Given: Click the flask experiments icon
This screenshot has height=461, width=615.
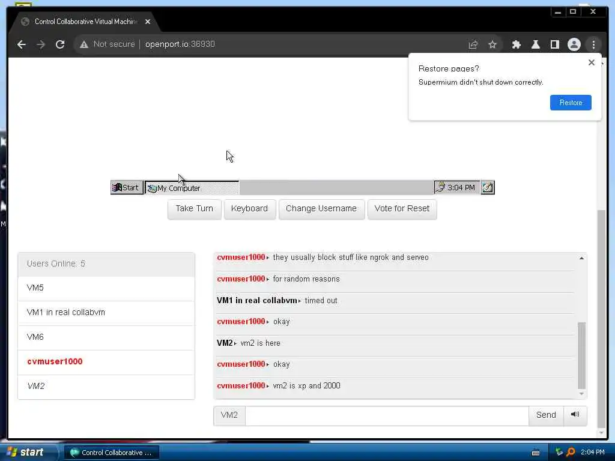Looking at the screenshot, I should tap(535, 44).
